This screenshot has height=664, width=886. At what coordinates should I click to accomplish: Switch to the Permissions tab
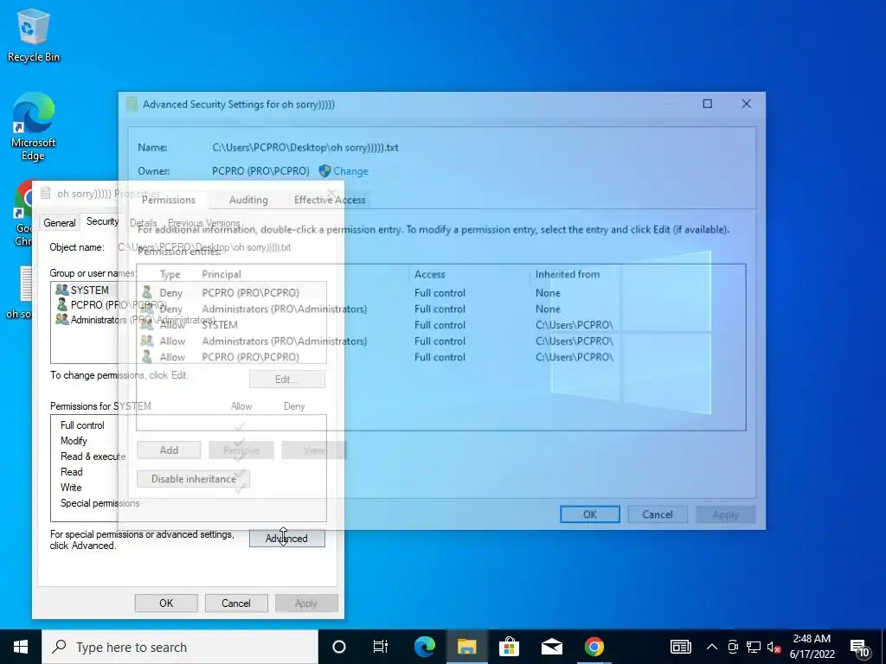click(x=169, y=200)
